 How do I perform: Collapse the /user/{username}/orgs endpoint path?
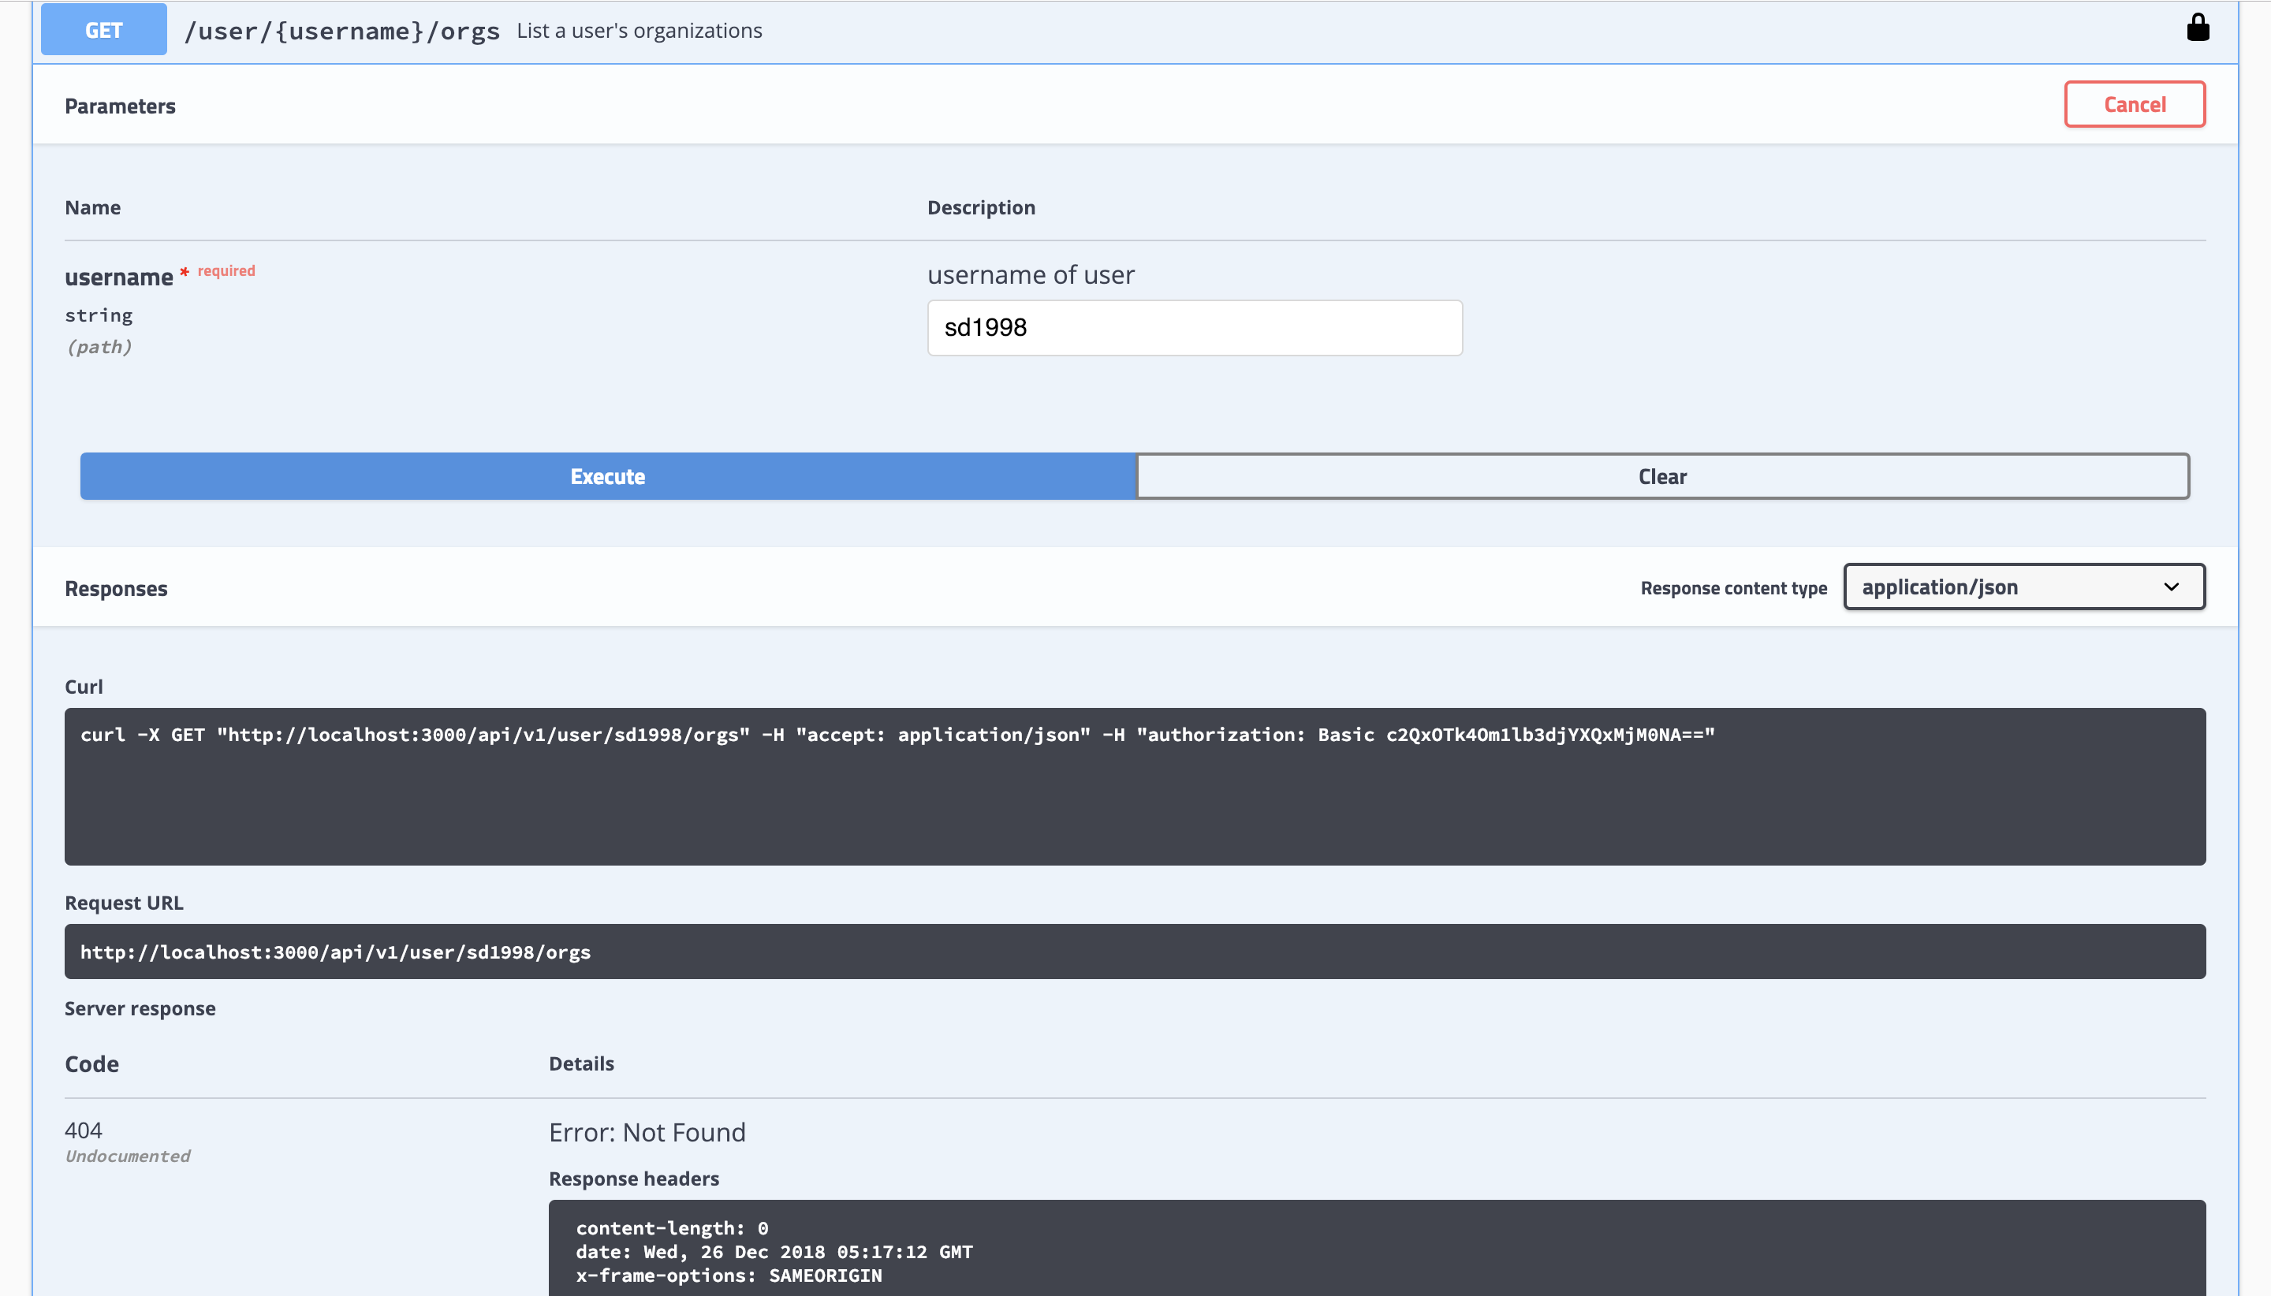click(x=341, y=32)
